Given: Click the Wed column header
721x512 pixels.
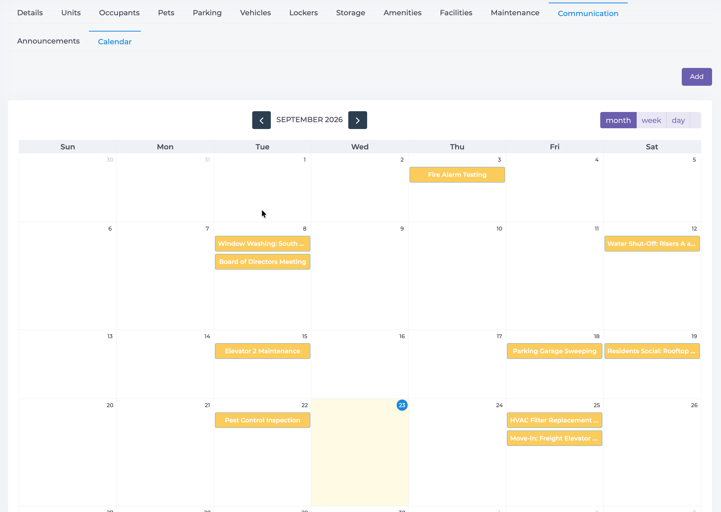Looking at the screenshot, I should click(360, 147).
